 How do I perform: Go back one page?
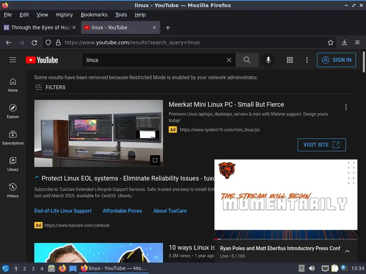point(9,43)
